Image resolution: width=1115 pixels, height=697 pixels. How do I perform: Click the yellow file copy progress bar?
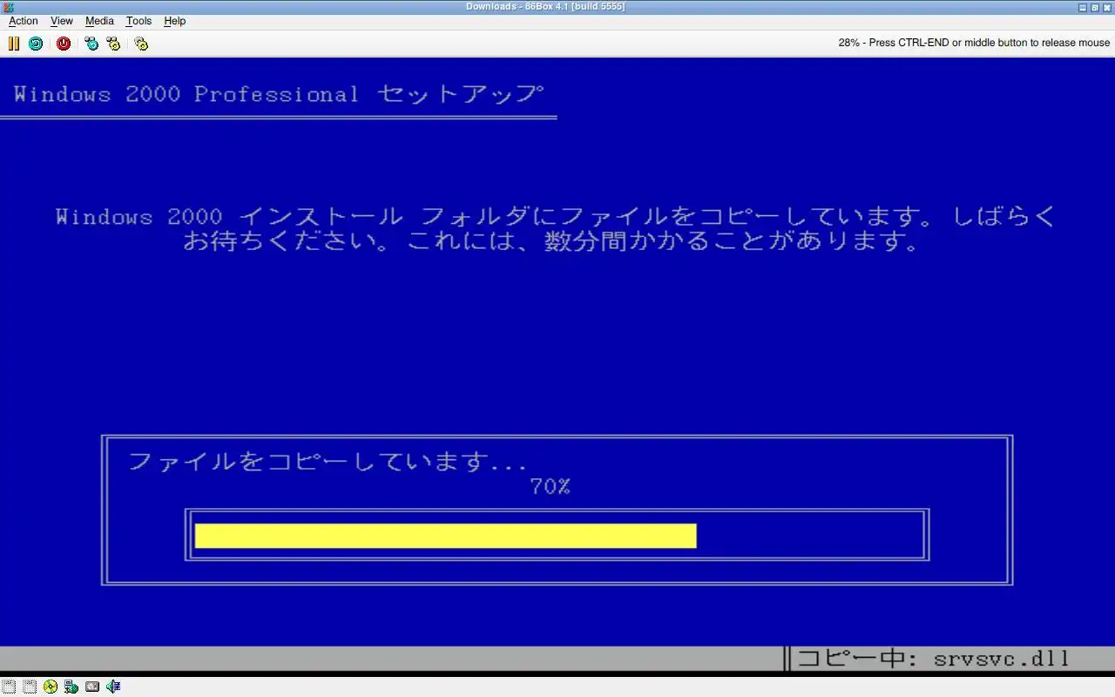tap(445, 536)
